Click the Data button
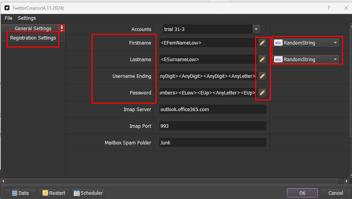Viewport: 352px width, 199px height. click(20, 193)
